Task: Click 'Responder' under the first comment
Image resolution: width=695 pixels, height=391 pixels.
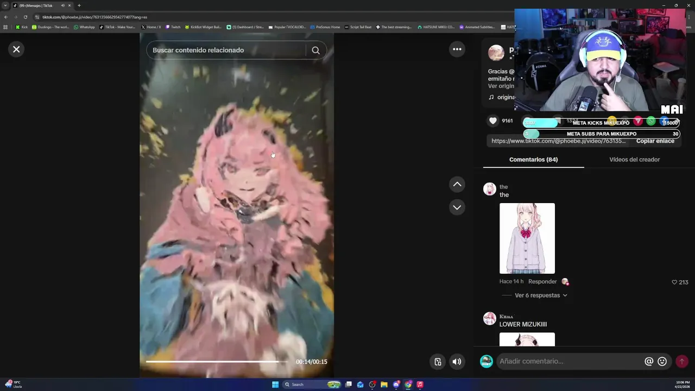Action: 542,281
